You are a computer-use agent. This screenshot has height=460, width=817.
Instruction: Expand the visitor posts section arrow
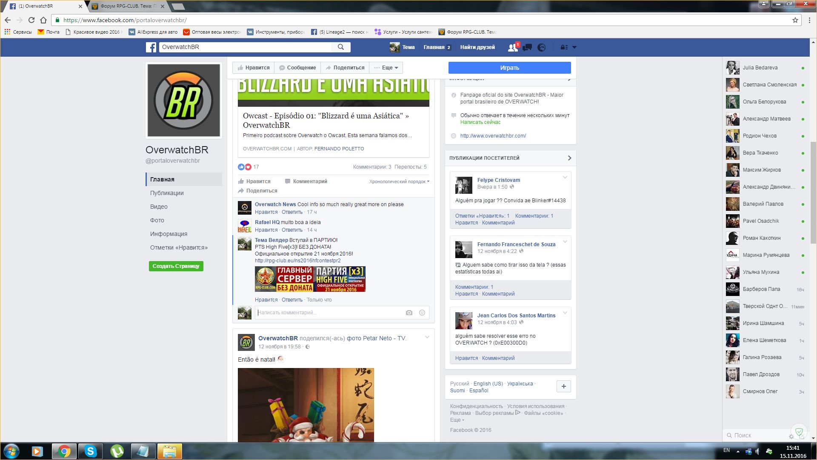pyautogui.click(x=569, y=158)
